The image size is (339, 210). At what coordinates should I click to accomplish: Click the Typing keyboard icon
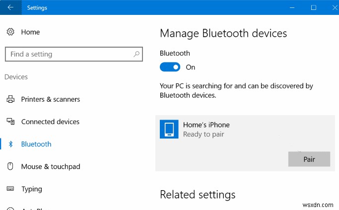[10, 189]
